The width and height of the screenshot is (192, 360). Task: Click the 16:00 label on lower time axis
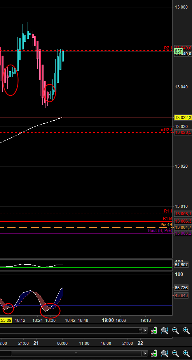click(106, 344)
